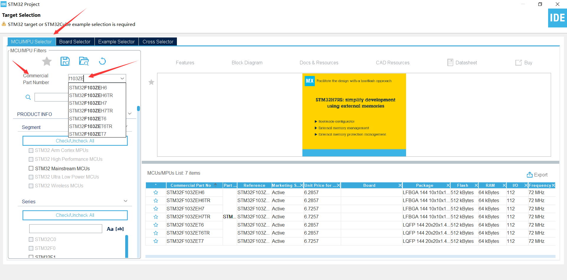
Task: Toggle case-sensitive Aa series search
Action: tap(110, 229)
